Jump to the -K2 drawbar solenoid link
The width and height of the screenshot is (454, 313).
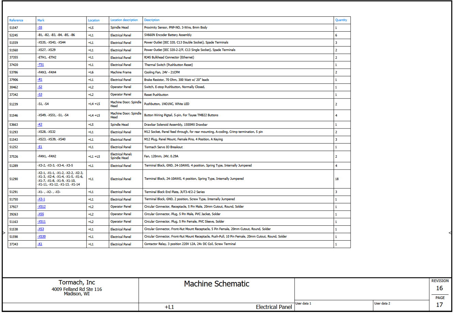[x=40, y=124]
